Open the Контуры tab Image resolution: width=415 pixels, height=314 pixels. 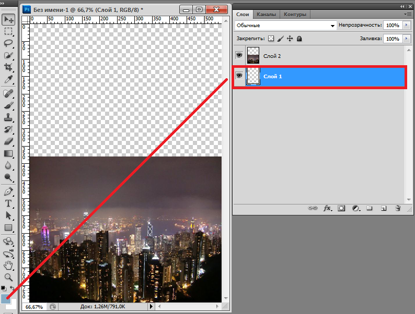tap(295, 15)
